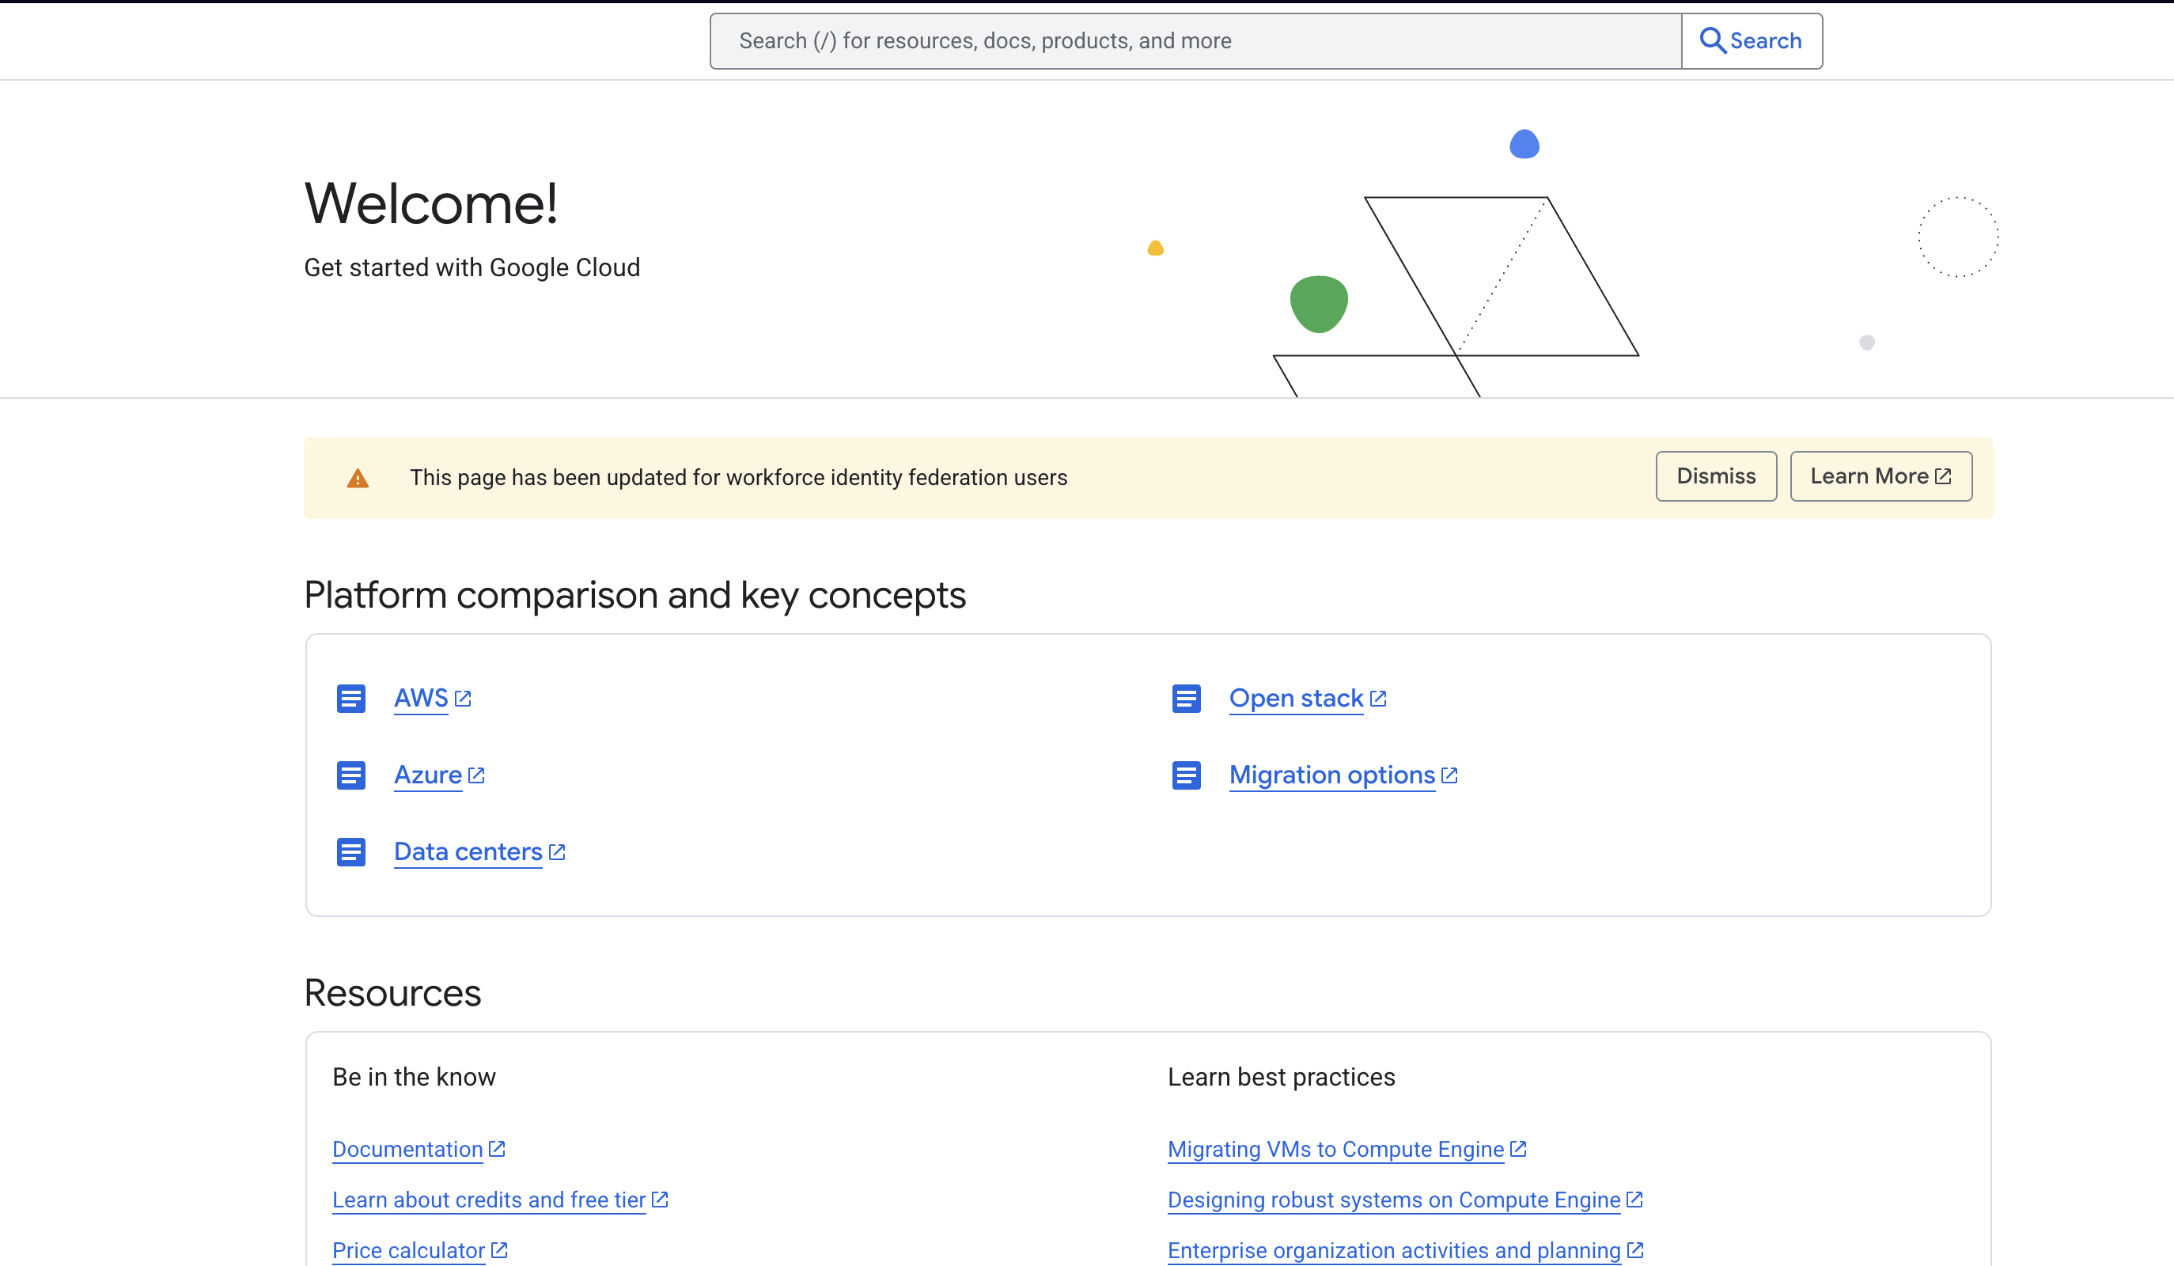Viewport: 2174px width, 1266px height.
Task: Open the Documentation link
Action: [407, 1149]
